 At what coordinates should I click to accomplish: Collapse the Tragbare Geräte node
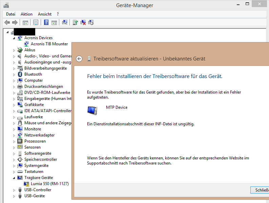(x=14, y=178)
